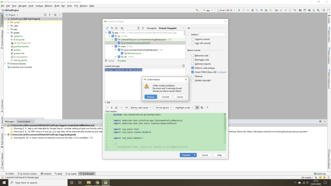Click the Run app green play icon

(x=239, y=10)
